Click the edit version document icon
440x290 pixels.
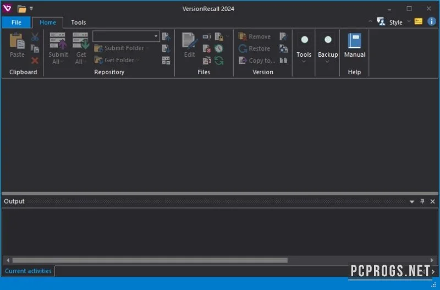pyautogui.click(x=283, y=36)
